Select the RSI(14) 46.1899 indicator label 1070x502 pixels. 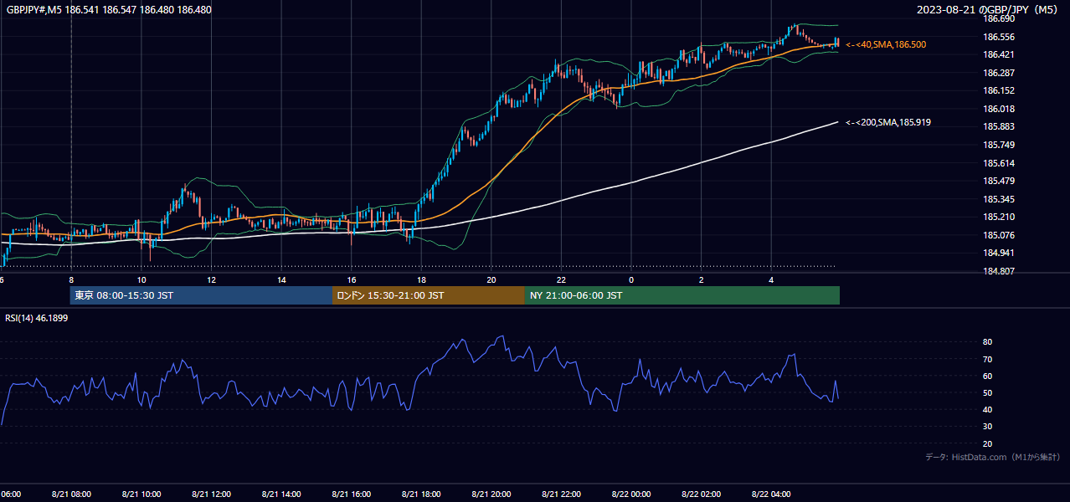[39, 319]
